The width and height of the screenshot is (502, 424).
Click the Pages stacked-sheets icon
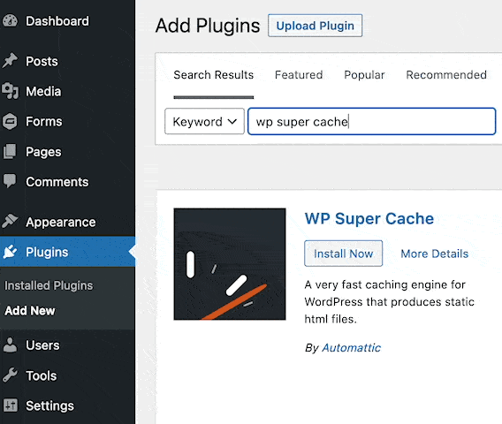pyautogui.click(x=10, y=151)
